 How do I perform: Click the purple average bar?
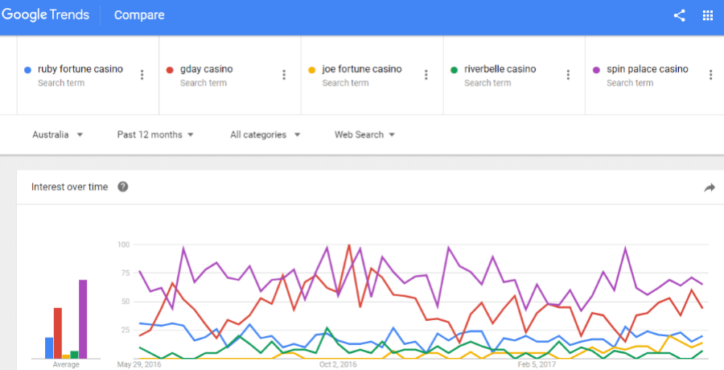coord(83,319)
